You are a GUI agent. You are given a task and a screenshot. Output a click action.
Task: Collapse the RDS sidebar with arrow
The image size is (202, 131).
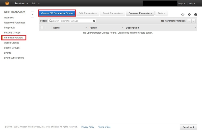(33, 15)
